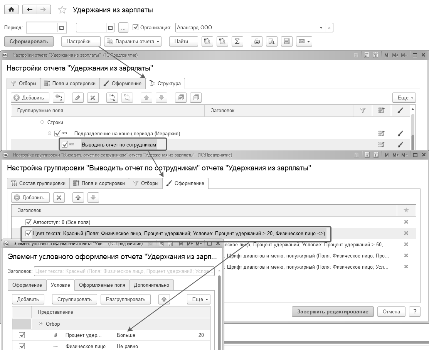Open Еще menu in structure toolbar
The width and height of the screenshot is (429, 350).
click(404, 98)
